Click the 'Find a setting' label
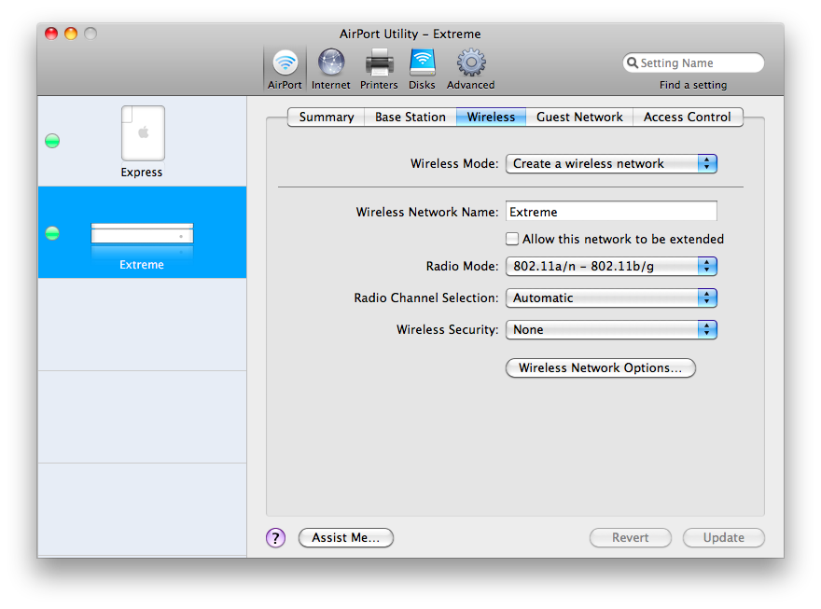 tap(693, 85)
